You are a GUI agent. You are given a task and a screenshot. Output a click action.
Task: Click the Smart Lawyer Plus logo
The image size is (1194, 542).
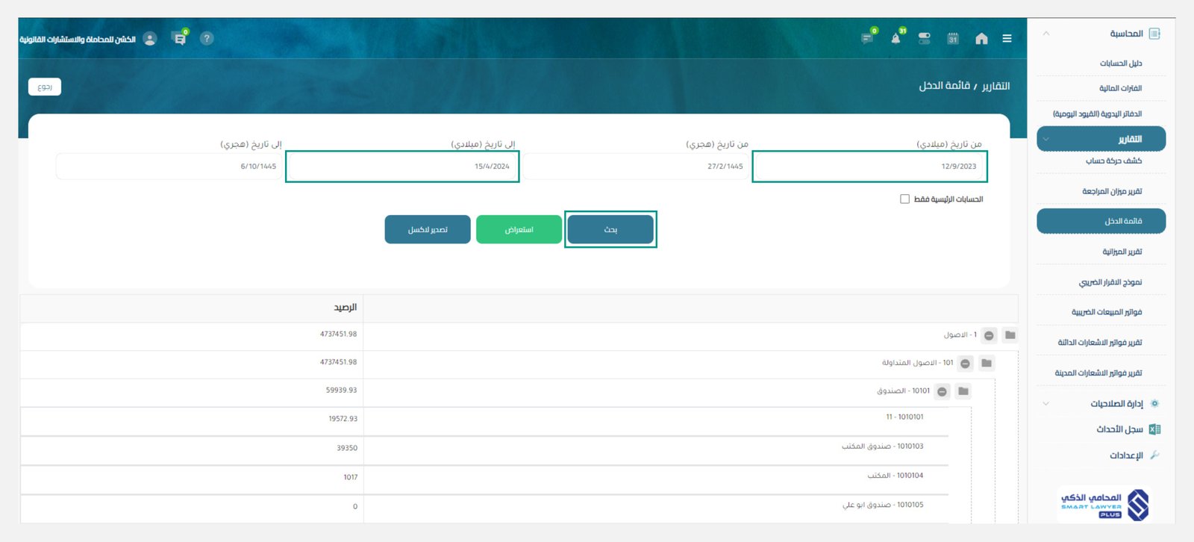1104,505
